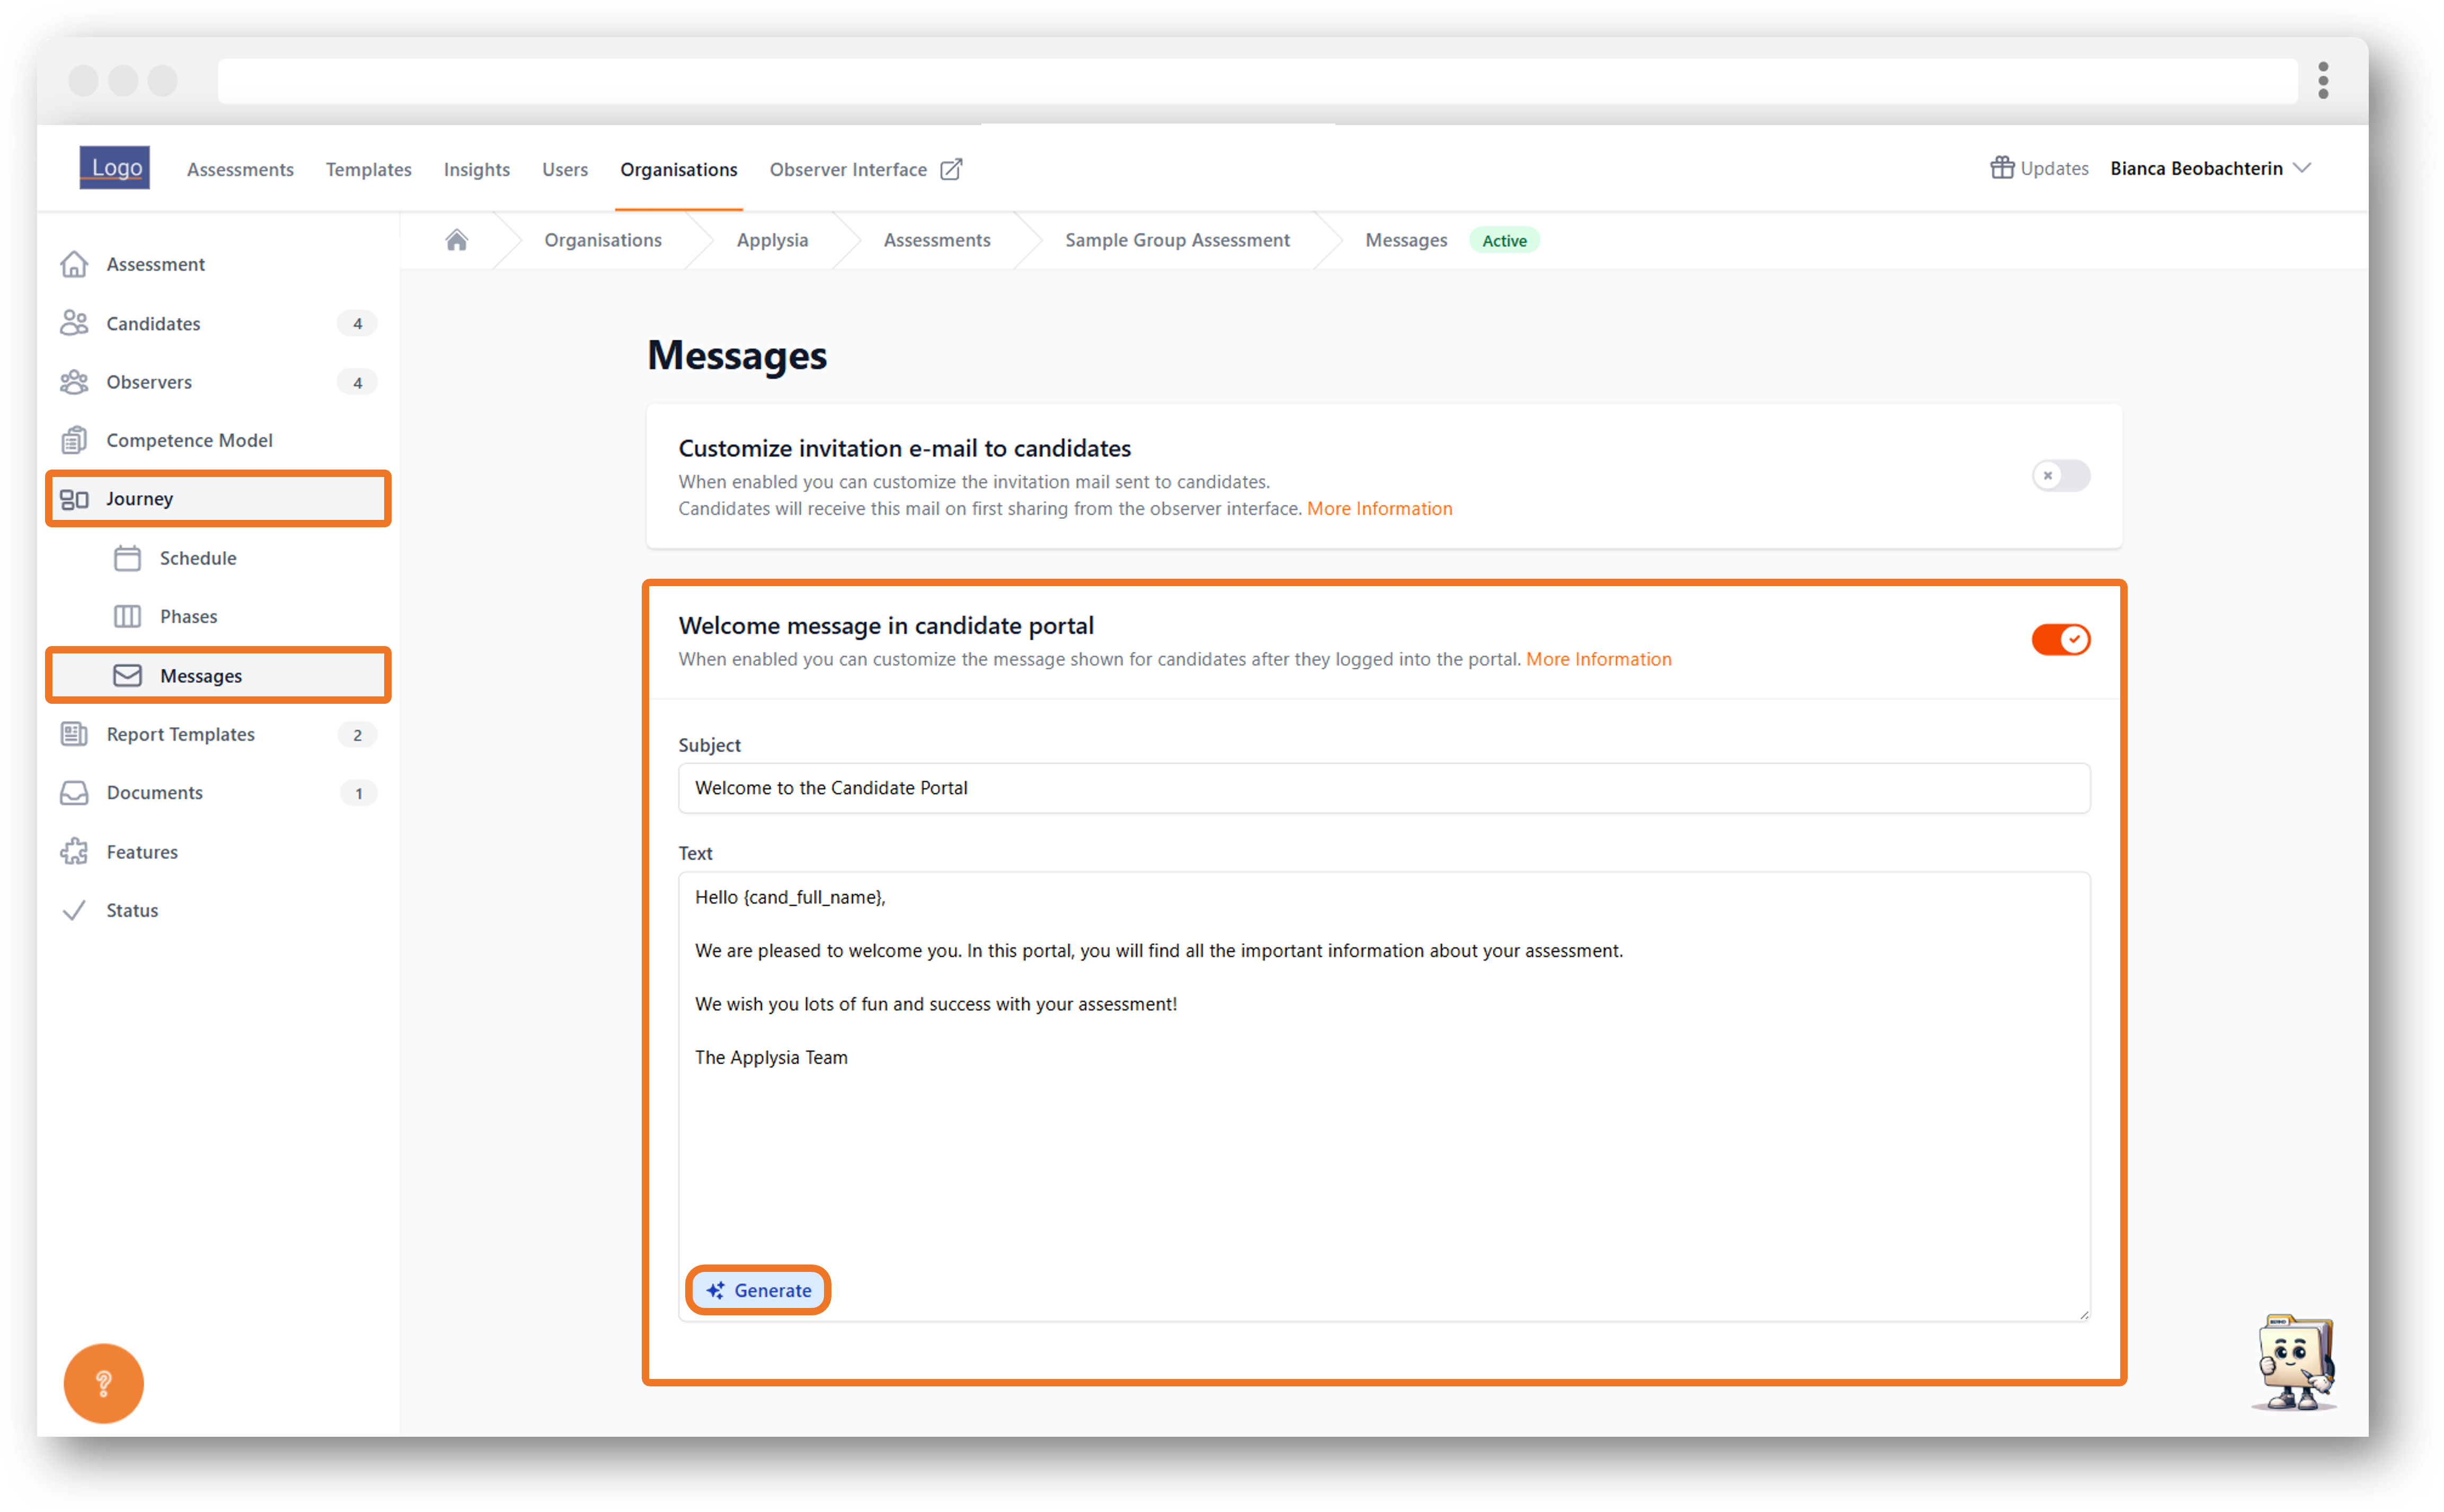Go to Assessments breadcrumb
The image size is (2444, 1512).
936,240
